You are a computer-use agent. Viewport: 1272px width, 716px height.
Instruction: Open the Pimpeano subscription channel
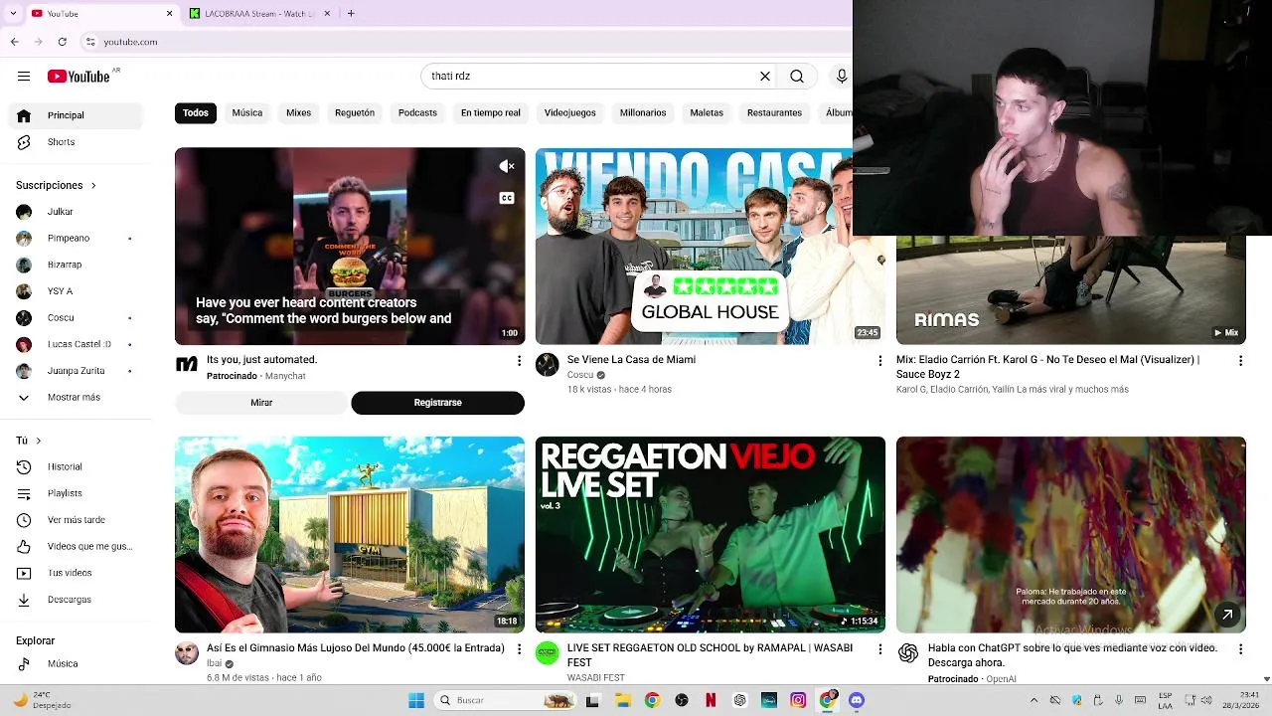78,239
